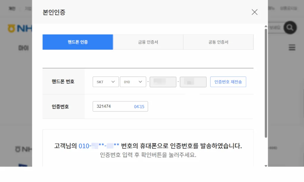Open the 010 prefix dropdown

coord(133,82)
